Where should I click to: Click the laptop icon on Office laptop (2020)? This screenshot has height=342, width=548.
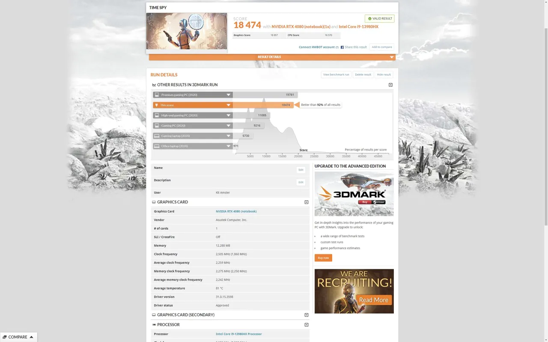(x=157, y=146)
